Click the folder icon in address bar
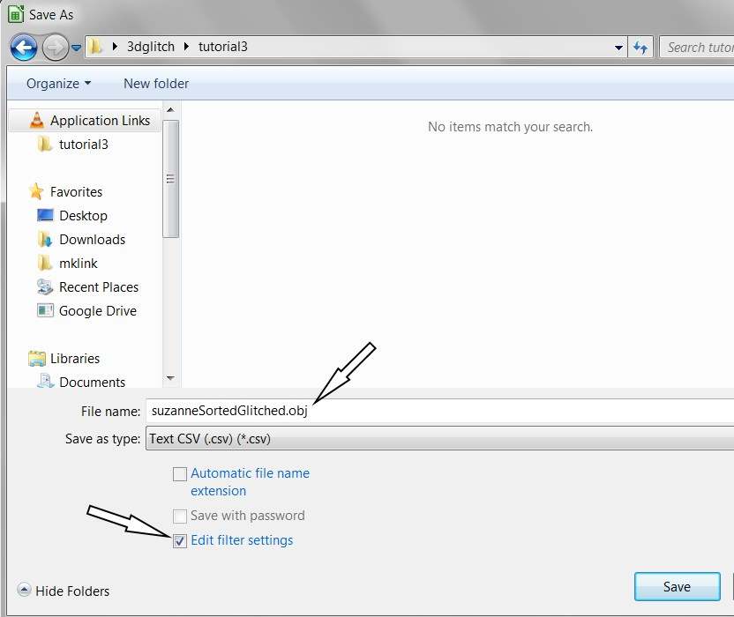Screen dimensions: 734x617 click(x=95, y=47)
